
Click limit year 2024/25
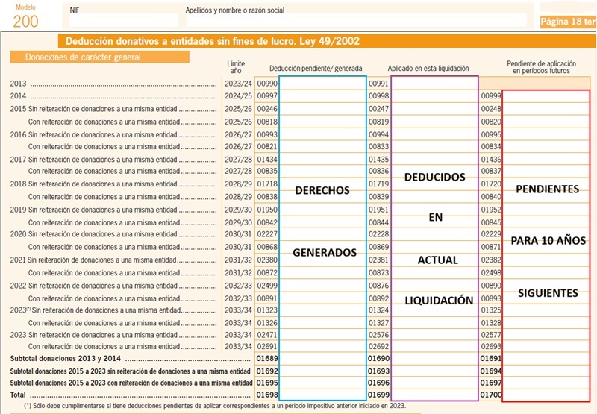[x=238, y=96]
